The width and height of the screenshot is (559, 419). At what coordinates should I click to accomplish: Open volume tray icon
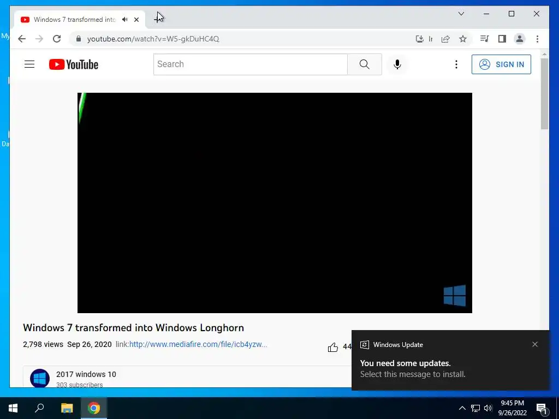point(488,408)
